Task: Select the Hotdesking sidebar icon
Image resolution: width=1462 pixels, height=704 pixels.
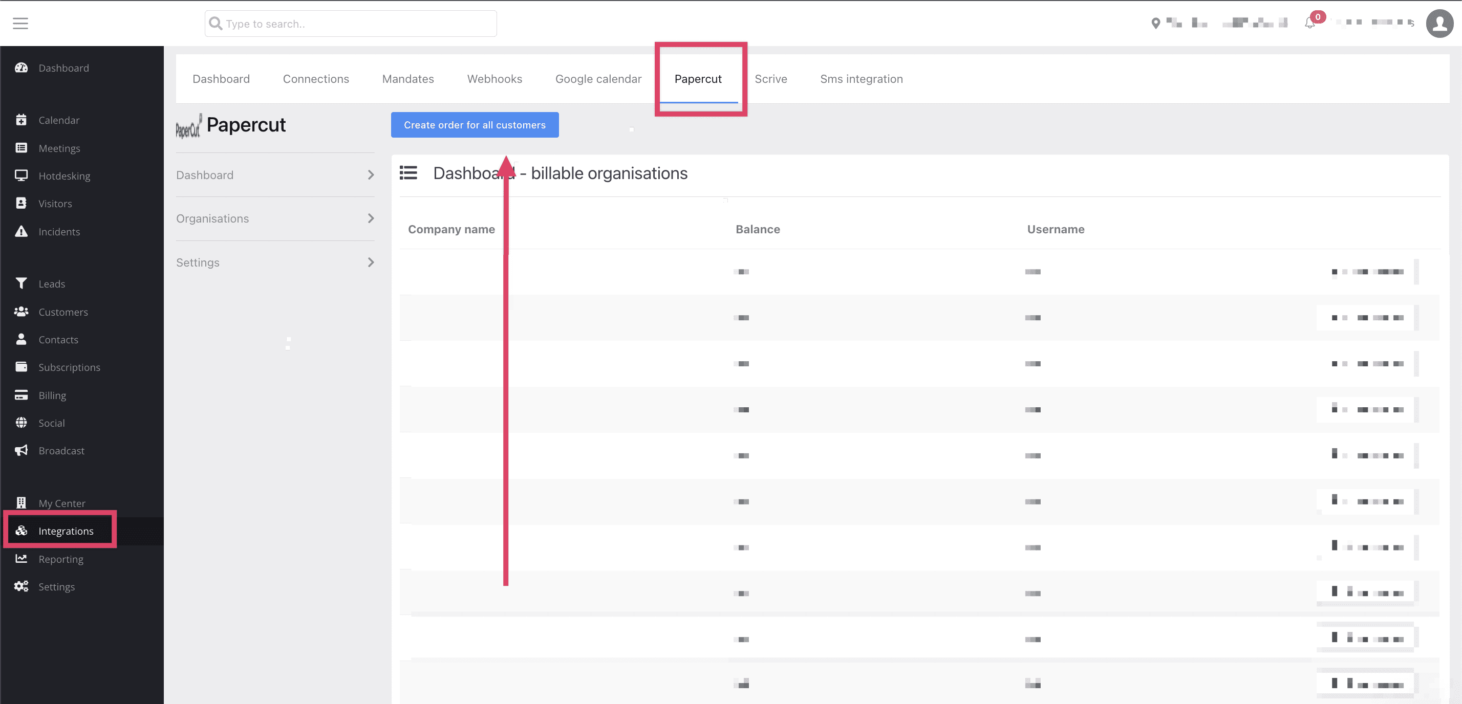Action: point(21,175)
